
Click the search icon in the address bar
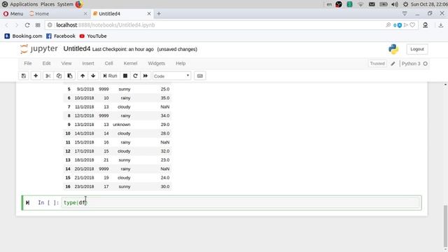(x=388, y=25)
